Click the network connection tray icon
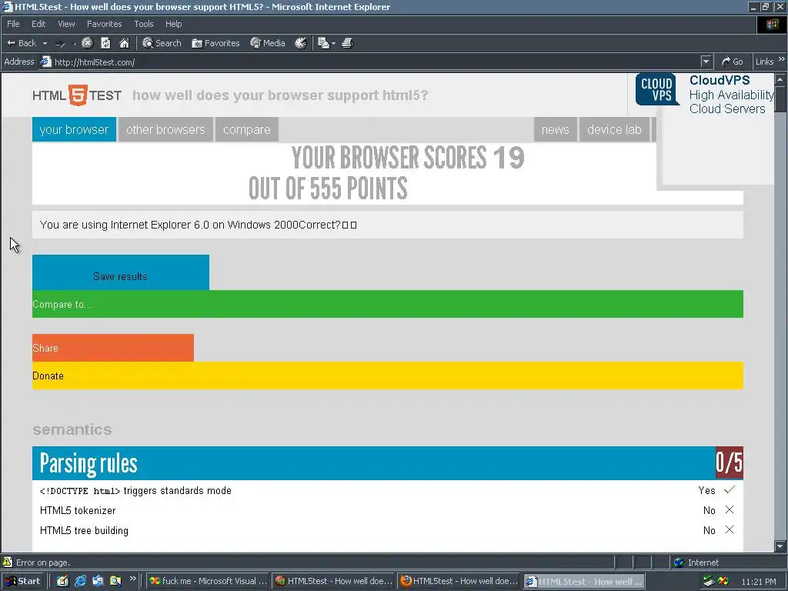788x591 pixels. pos(709,581)
